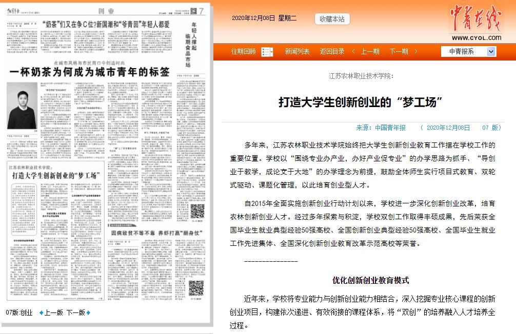The width and height of the screenshot is (516, 334).
Task: Go to 上一期 previous issue
Action: (370, 52)
